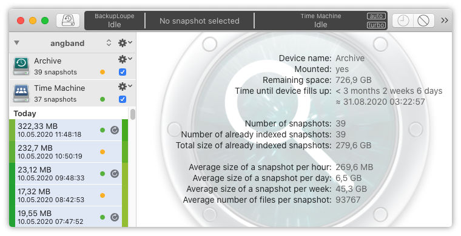Open the toolbar overflow double chevron

(x=445, y=20)
